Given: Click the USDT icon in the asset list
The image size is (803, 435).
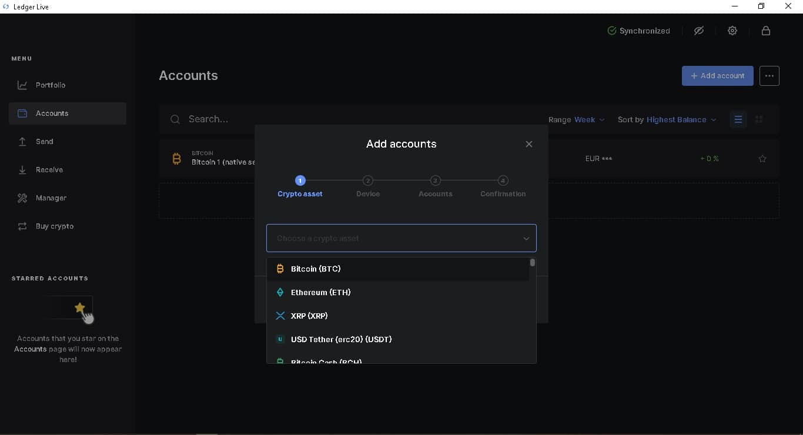Looking at the screenshot, I should point(280,339).
